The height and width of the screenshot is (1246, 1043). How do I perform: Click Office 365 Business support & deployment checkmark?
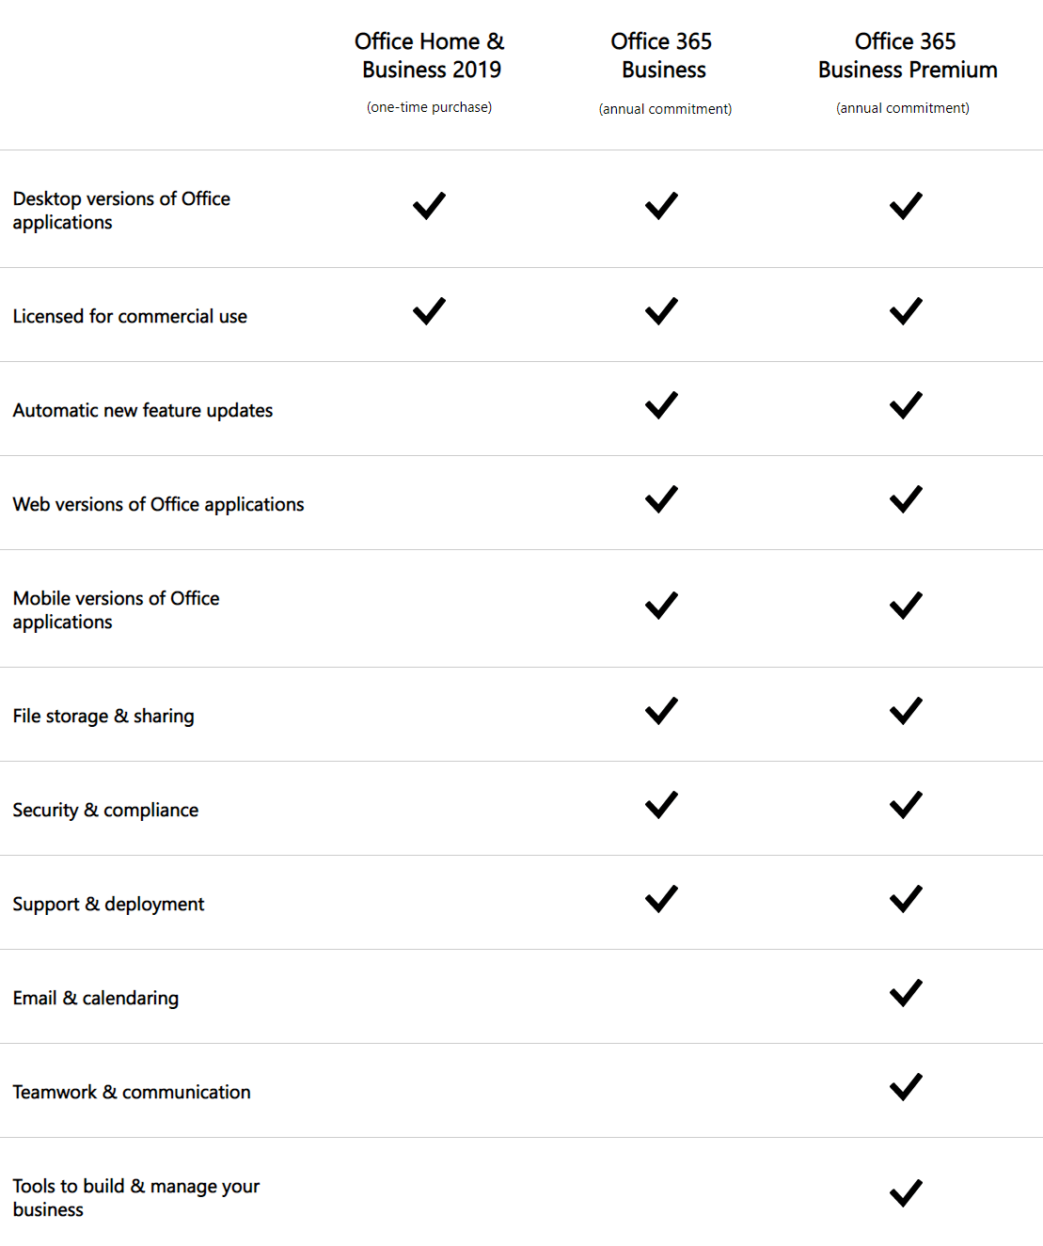(661, 898)
